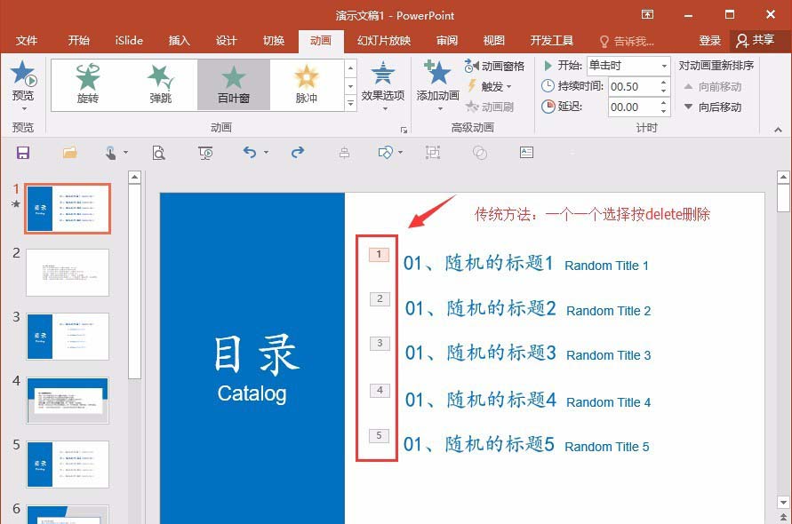The width and height of the screenshot is (792, 524).
Task: Increase 持续时间 duration with up stepper
Action: click(x=664, y=82)
